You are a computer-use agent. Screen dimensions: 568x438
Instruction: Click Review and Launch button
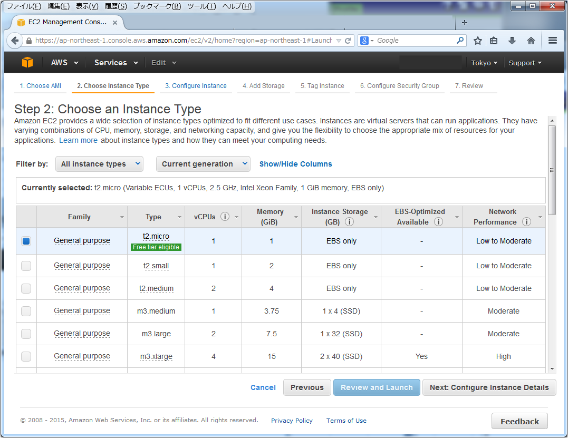(377, 387)
